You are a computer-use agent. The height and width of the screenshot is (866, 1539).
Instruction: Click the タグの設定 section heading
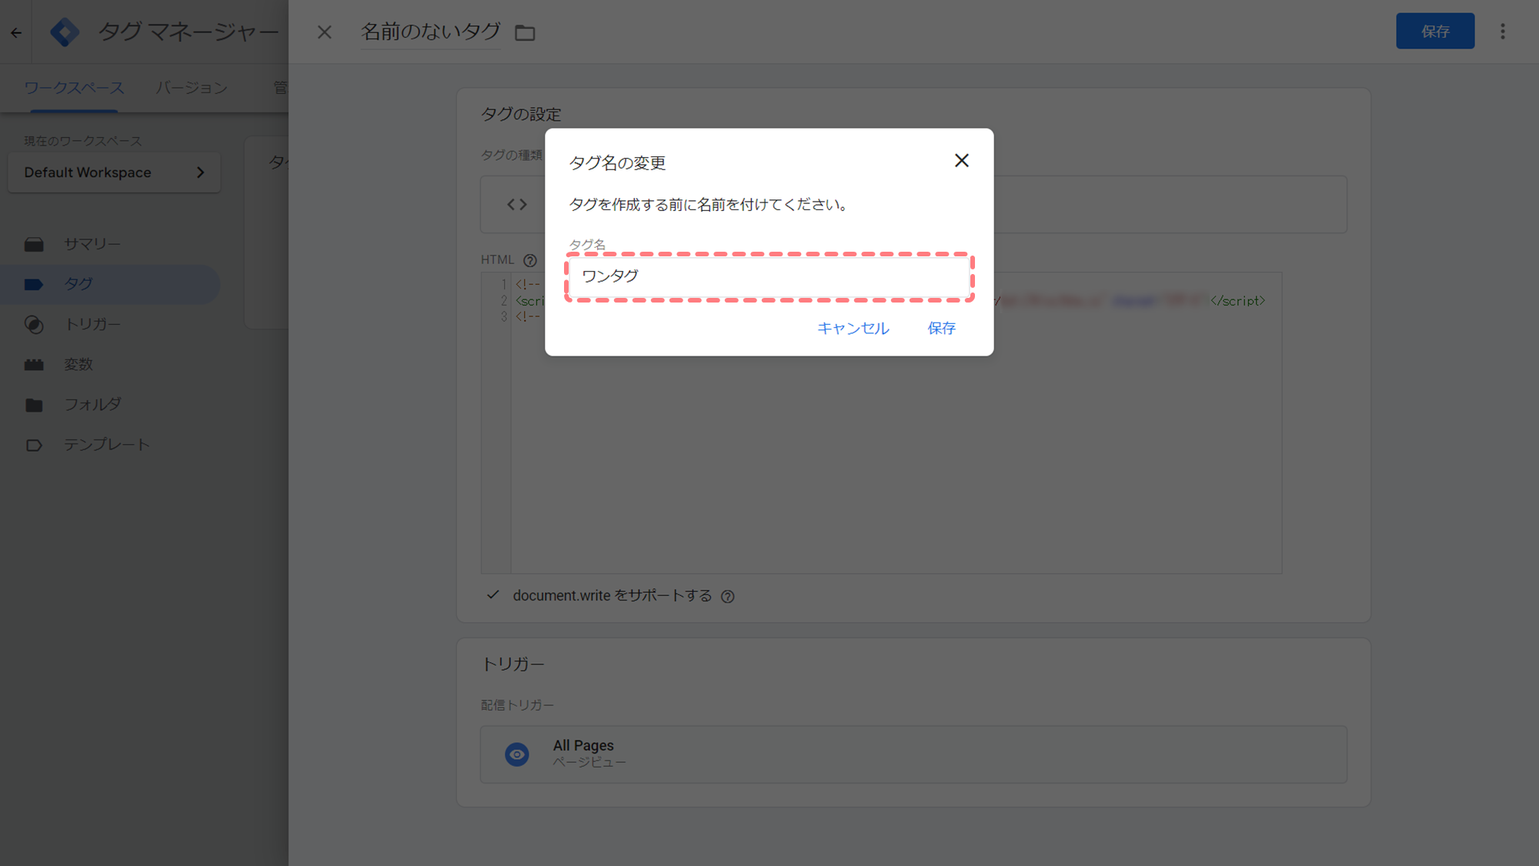pos(521,114)
